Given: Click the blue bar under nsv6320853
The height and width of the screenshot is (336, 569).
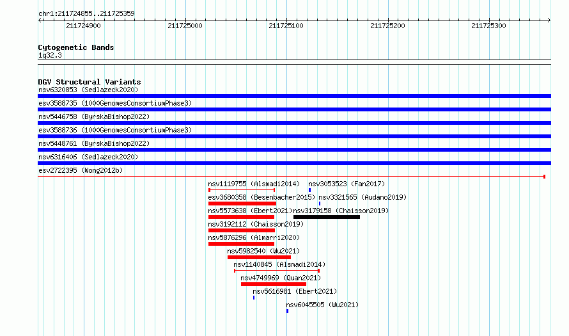Looking at the screenshot, I should point(294,96).
